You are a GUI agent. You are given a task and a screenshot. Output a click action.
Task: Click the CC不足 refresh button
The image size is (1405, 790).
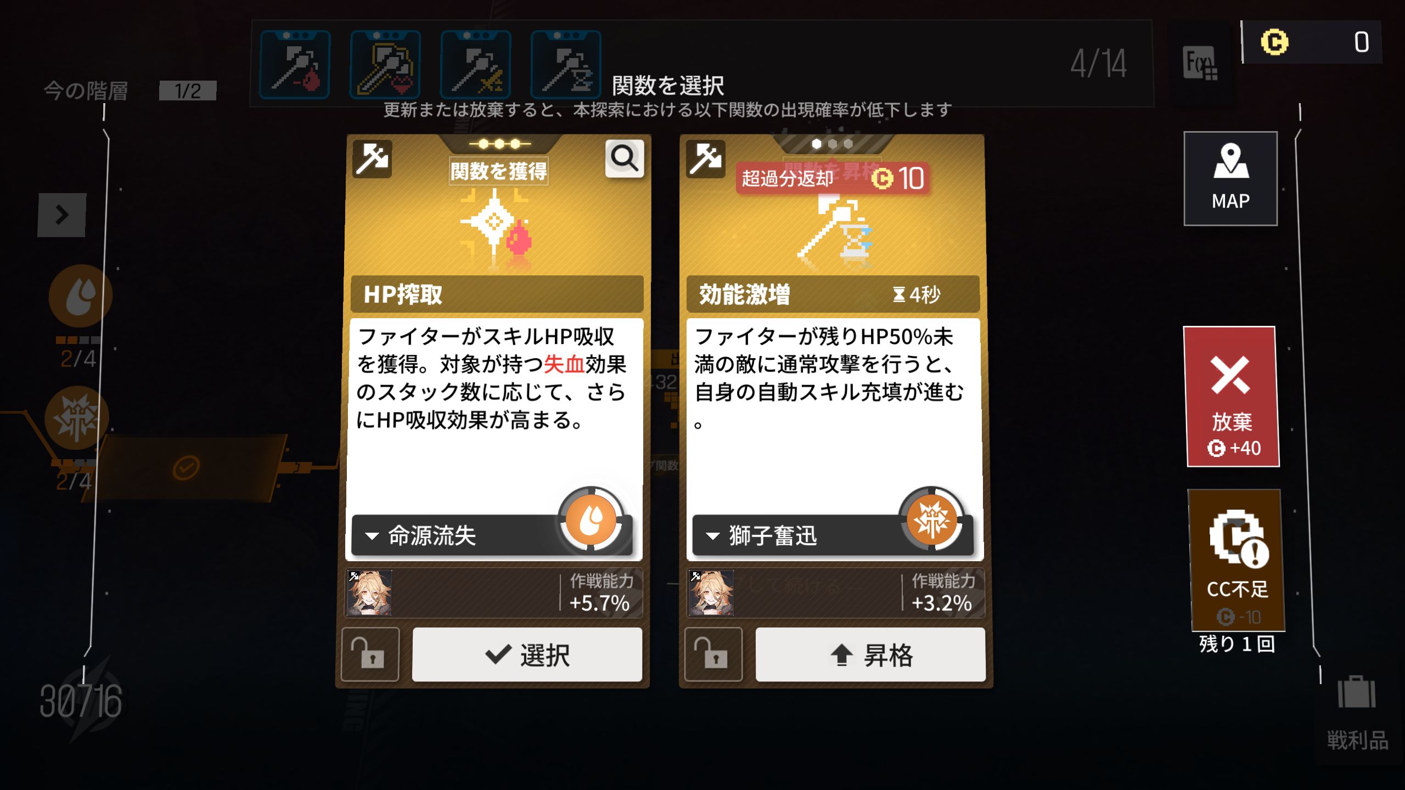coord(1237,560)
